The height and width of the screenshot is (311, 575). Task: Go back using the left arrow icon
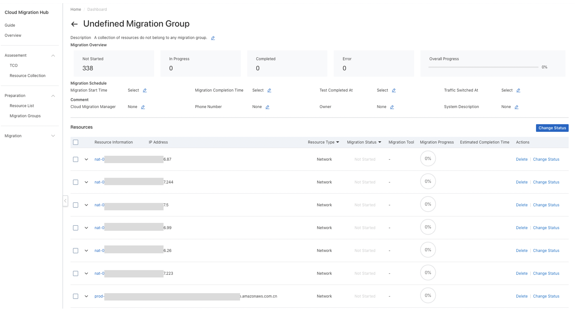[x=74, y=24]
